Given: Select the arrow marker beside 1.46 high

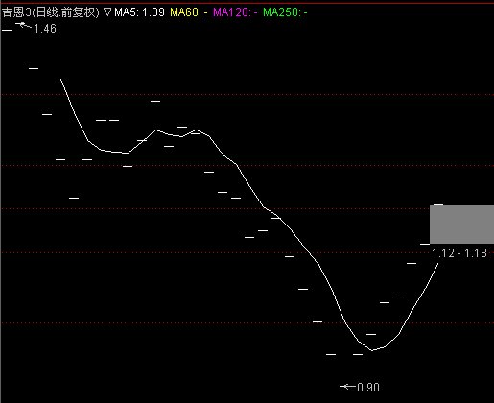Looking at the screenshot, I should click(x=24, y=25).
